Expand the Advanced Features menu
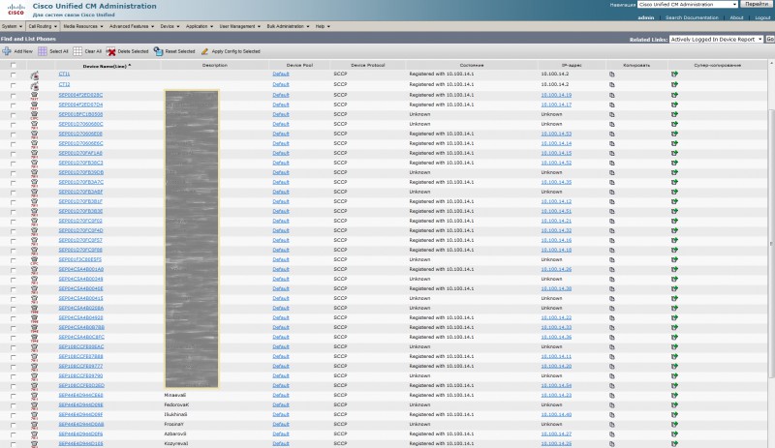The height and width of the screenshot is (448, 775). tap(132, 26)
